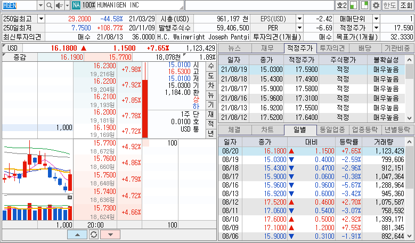Click the 100% margin rate badge

click(88, 5)
